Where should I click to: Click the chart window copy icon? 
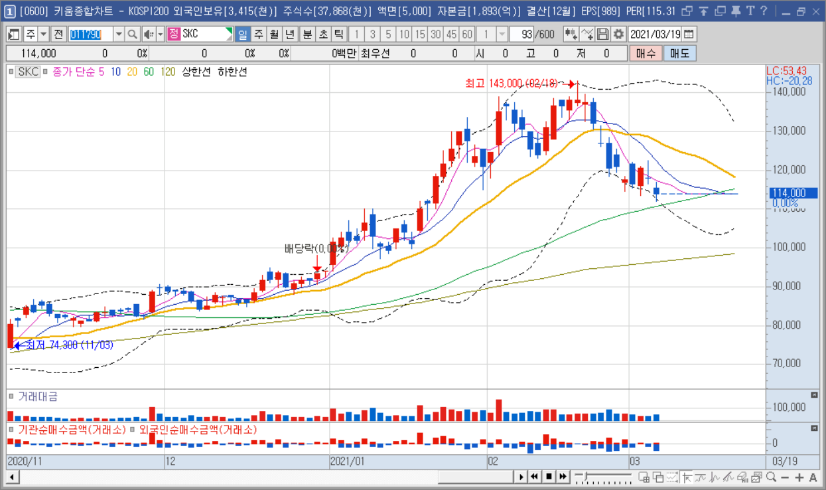[x=756, y=477]
